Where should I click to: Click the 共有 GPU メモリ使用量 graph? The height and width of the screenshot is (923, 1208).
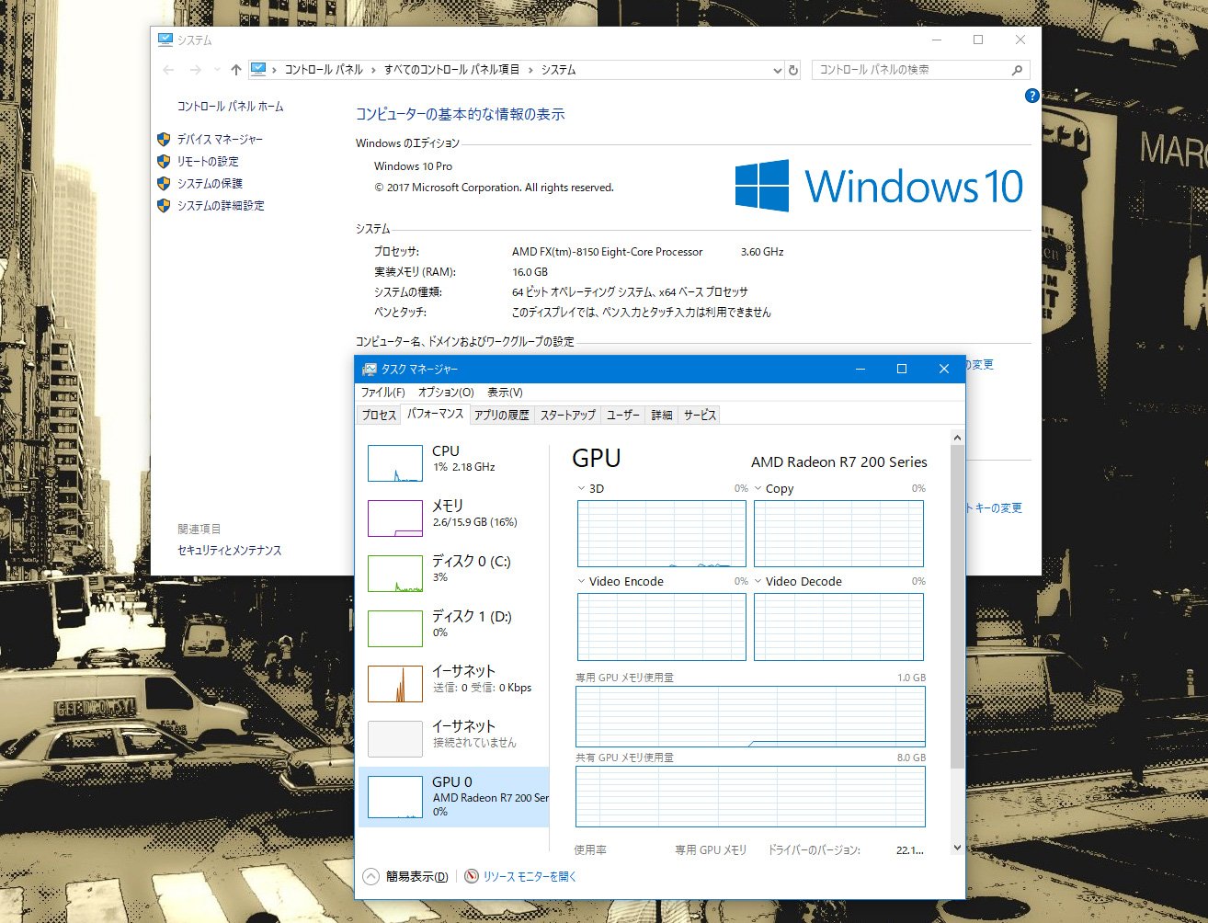pos(750,796)
